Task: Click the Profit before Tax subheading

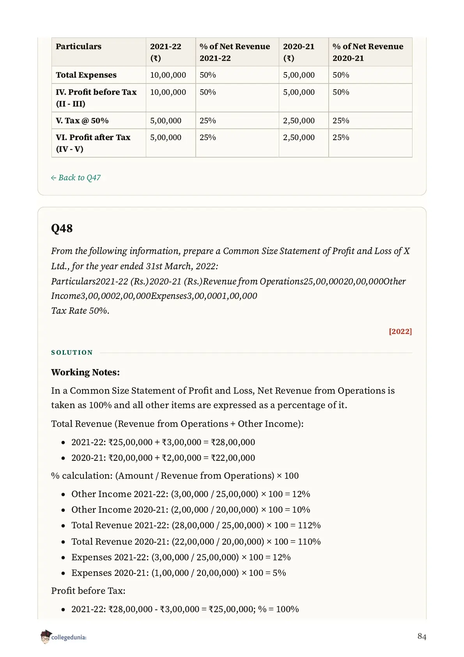Action: [x=88, y=591]
